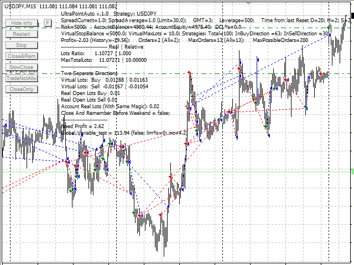This screenshot has height=265, width=354.
Task: Click "Account Real Lots (With Same Magic): 0.02"
Action: coord(110,107)
